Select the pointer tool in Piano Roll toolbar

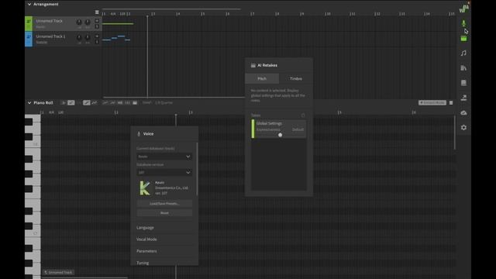pos(64,102)
